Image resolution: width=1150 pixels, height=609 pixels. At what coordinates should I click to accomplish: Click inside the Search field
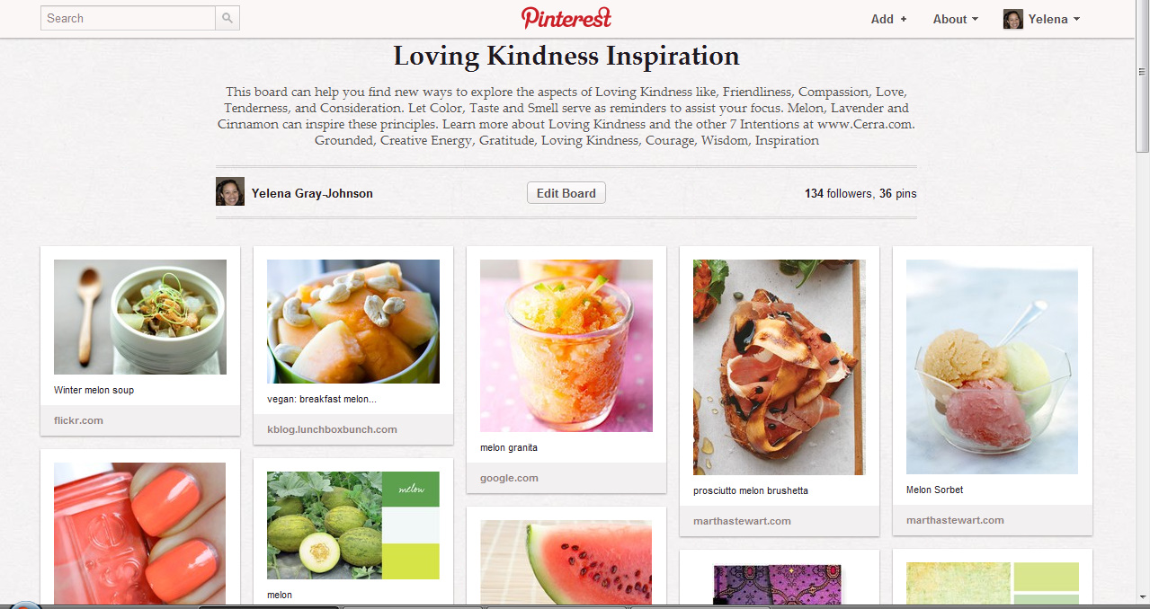click(x=128, y=18)
